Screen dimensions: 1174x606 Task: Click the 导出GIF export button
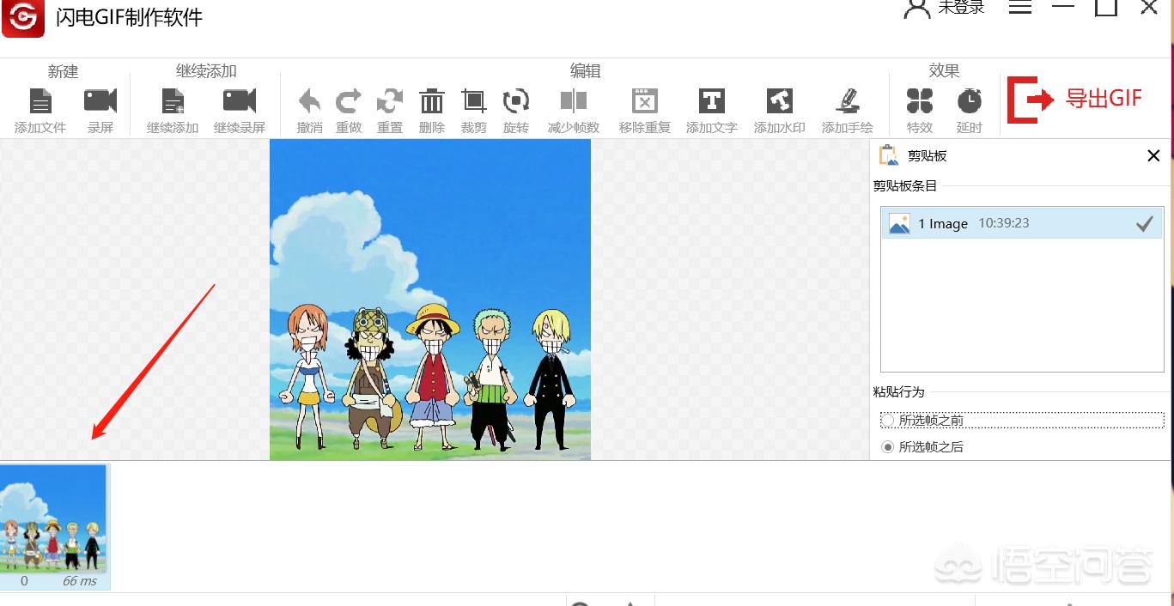pos(1076,100)
